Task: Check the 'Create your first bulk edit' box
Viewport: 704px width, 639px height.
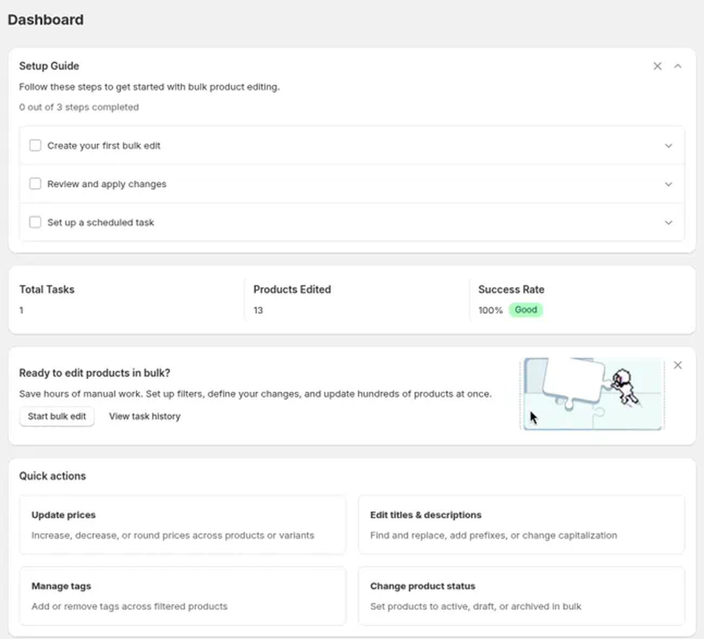Action: pyautogui.click(x=35, y=145)
